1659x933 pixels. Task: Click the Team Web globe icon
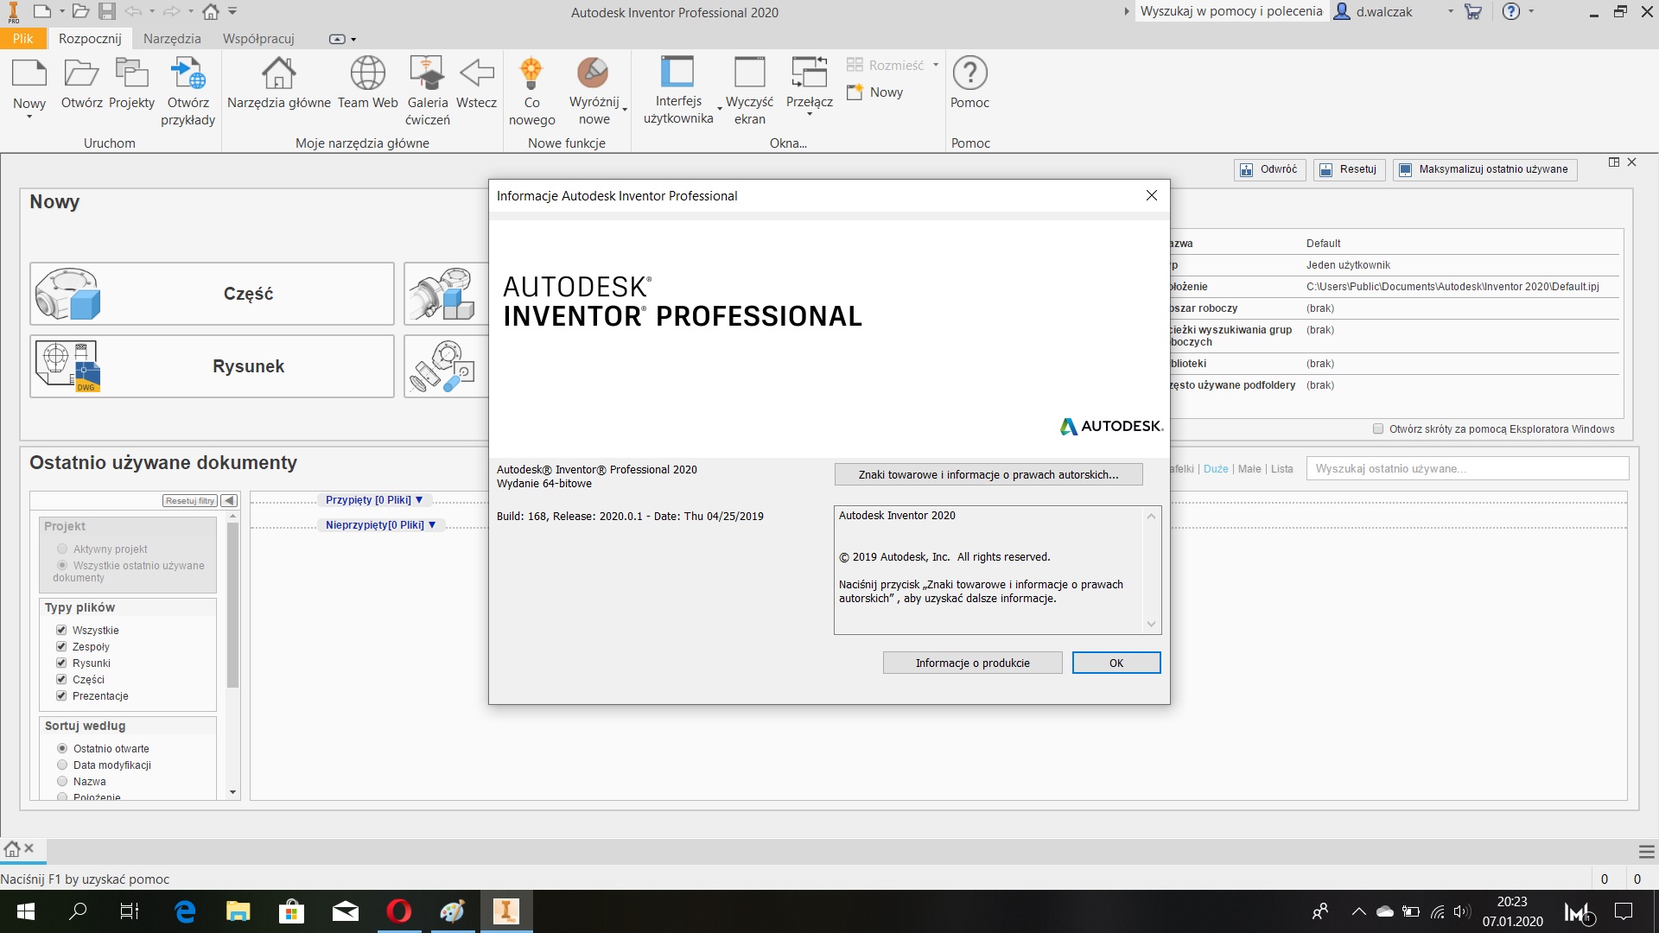pyautogui.click(x=367, y=73)
